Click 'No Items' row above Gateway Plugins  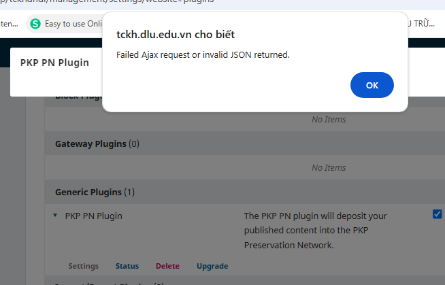coord(329,120)
